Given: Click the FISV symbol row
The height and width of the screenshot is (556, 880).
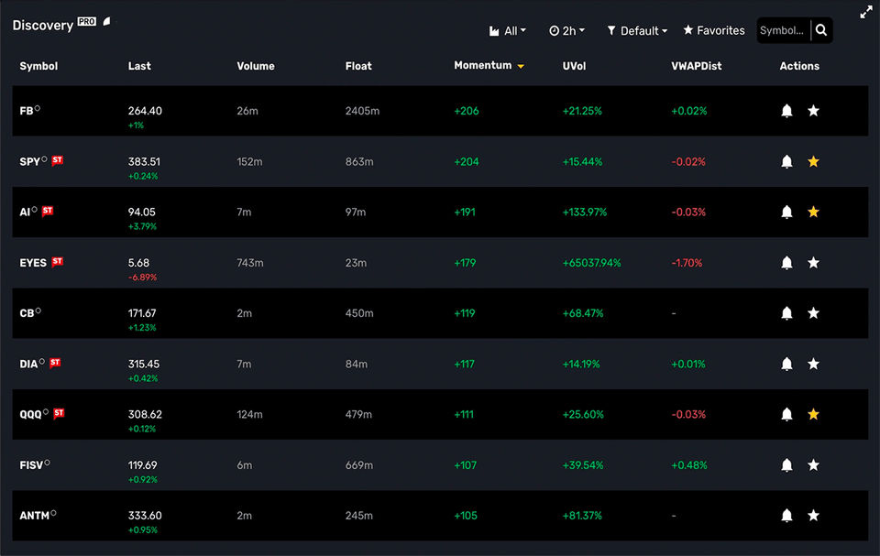Looking at the screenshot, I should 33,465.
